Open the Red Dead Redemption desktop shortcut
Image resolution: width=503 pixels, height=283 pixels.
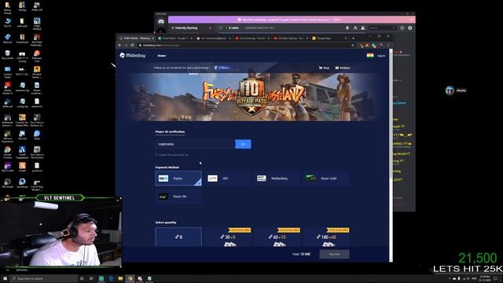coord(37,40)
